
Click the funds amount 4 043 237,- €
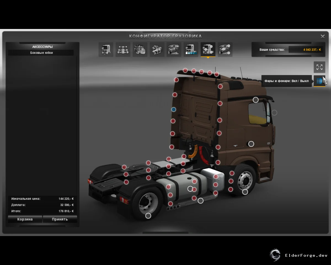click(312, 50)
